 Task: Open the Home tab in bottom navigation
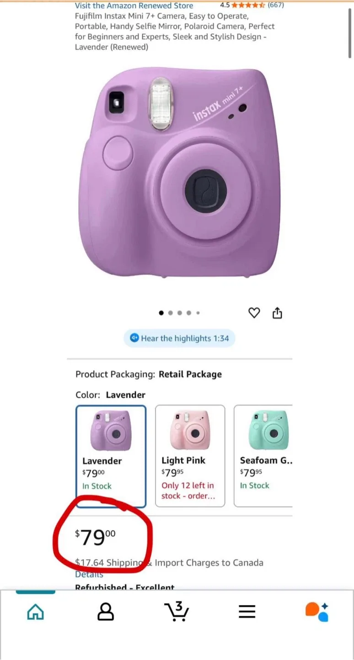[x=35, y=611]
